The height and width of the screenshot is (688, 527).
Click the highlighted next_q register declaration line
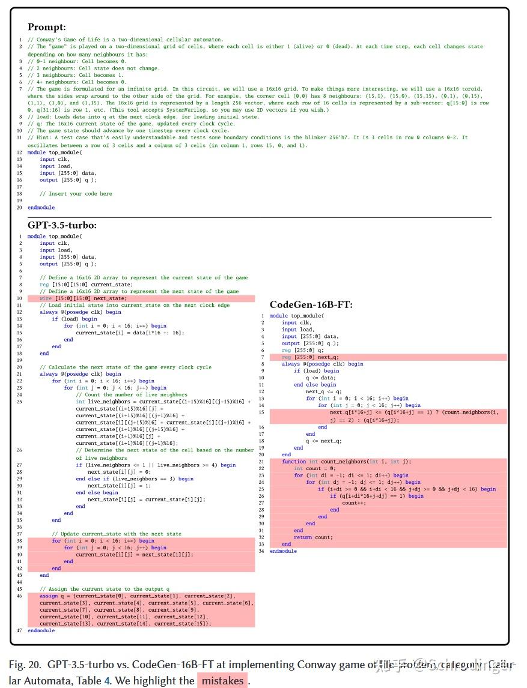tap(312, 357)
